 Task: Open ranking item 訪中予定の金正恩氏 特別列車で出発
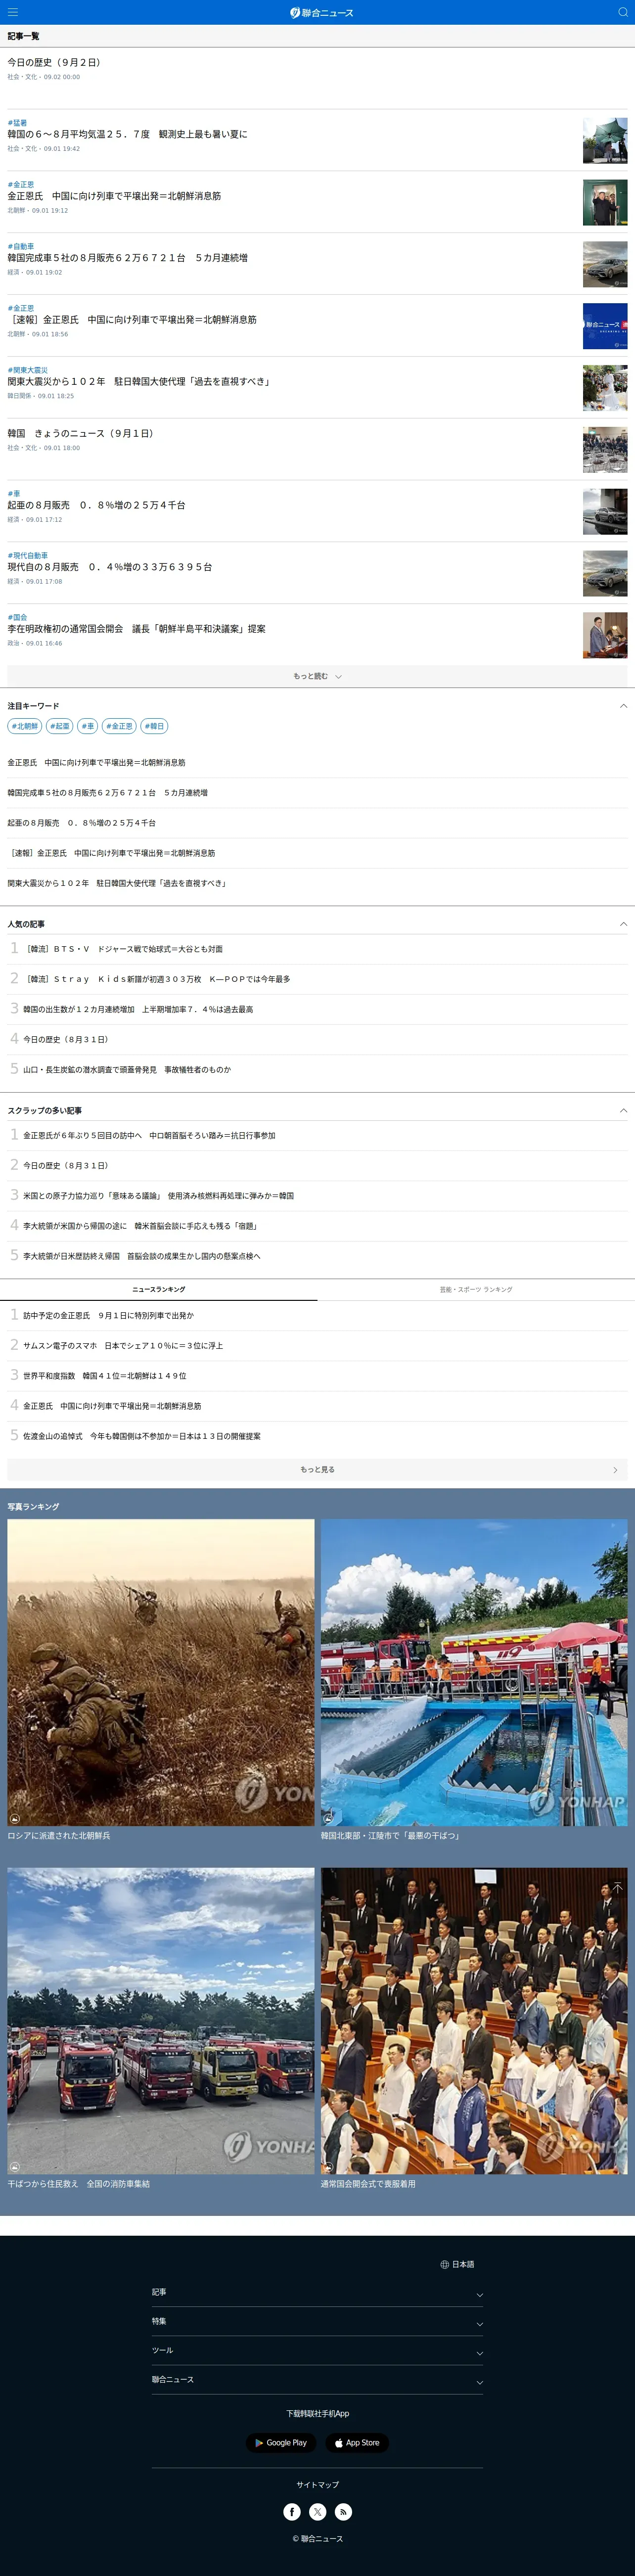tap(108, 1315)
